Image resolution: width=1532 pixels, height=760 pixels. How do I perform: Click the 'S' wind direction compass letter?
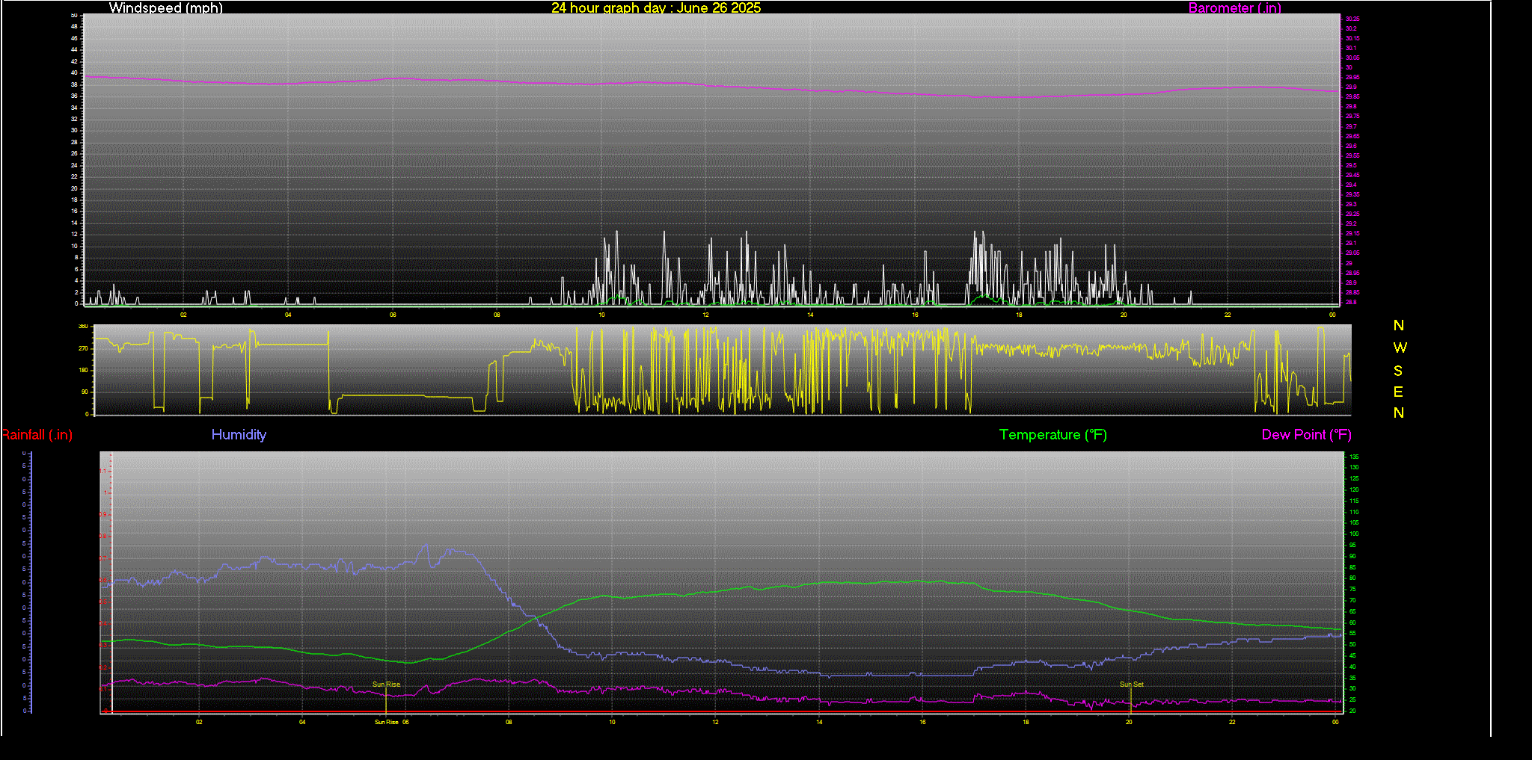pyautogui.click(x=1398, y=371)
